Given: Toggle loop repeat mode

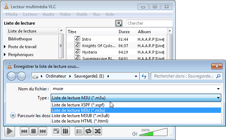Looking at the screenshot, I should pyautogui.click(x=88, y=131).
